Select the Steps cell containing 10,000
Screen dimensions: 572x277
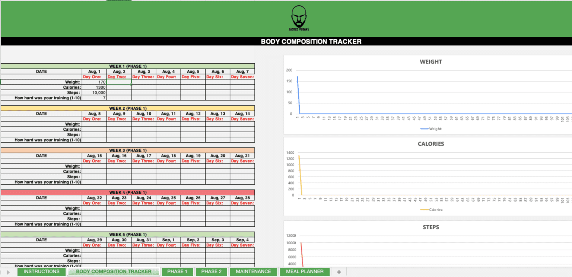95,92
